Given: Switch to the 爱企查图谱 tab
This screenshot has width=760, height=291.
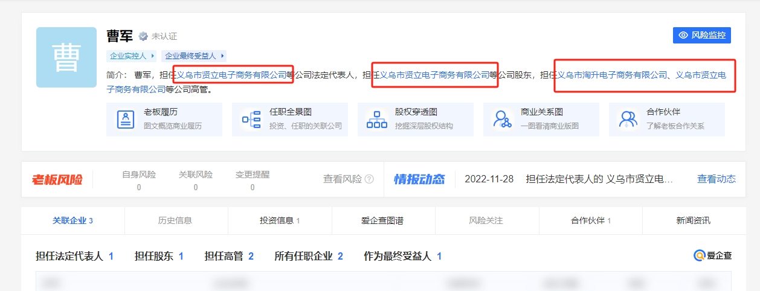Looking at the screenshot, I should click(382, 220).
